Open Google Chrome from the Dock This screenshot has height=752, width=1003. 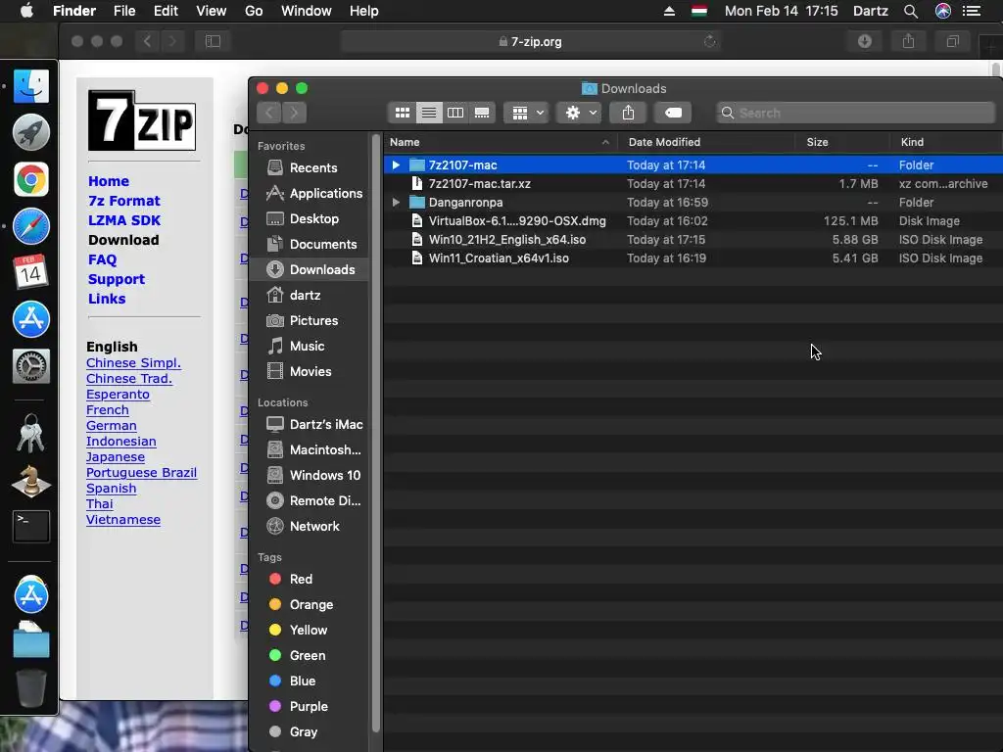[30, 180]
